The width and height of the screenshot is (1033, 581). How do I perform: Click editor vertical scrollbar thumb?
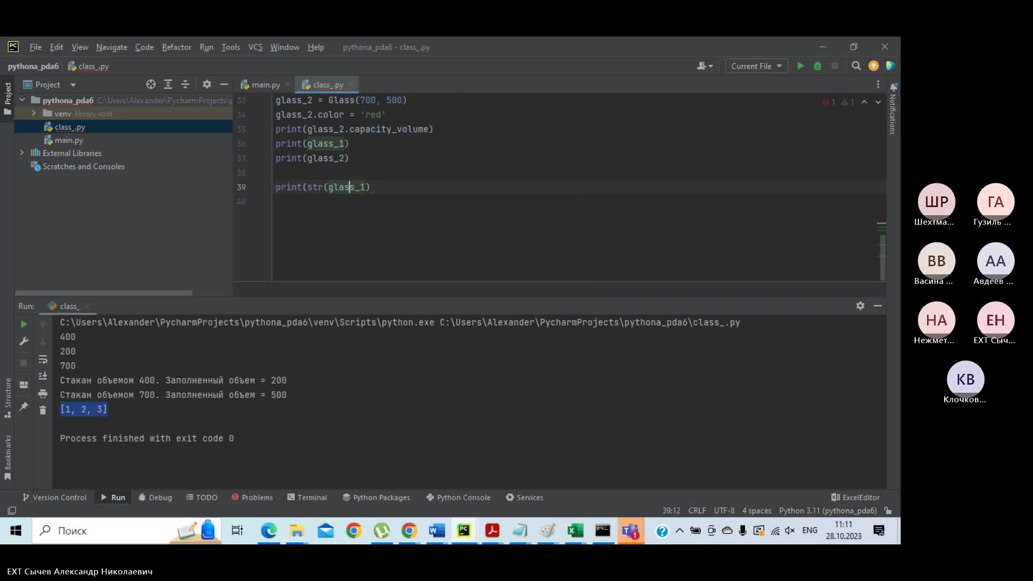point(882,257)
